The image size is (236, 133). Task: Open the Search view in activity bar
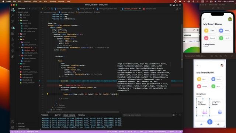(x=13, y=15)
